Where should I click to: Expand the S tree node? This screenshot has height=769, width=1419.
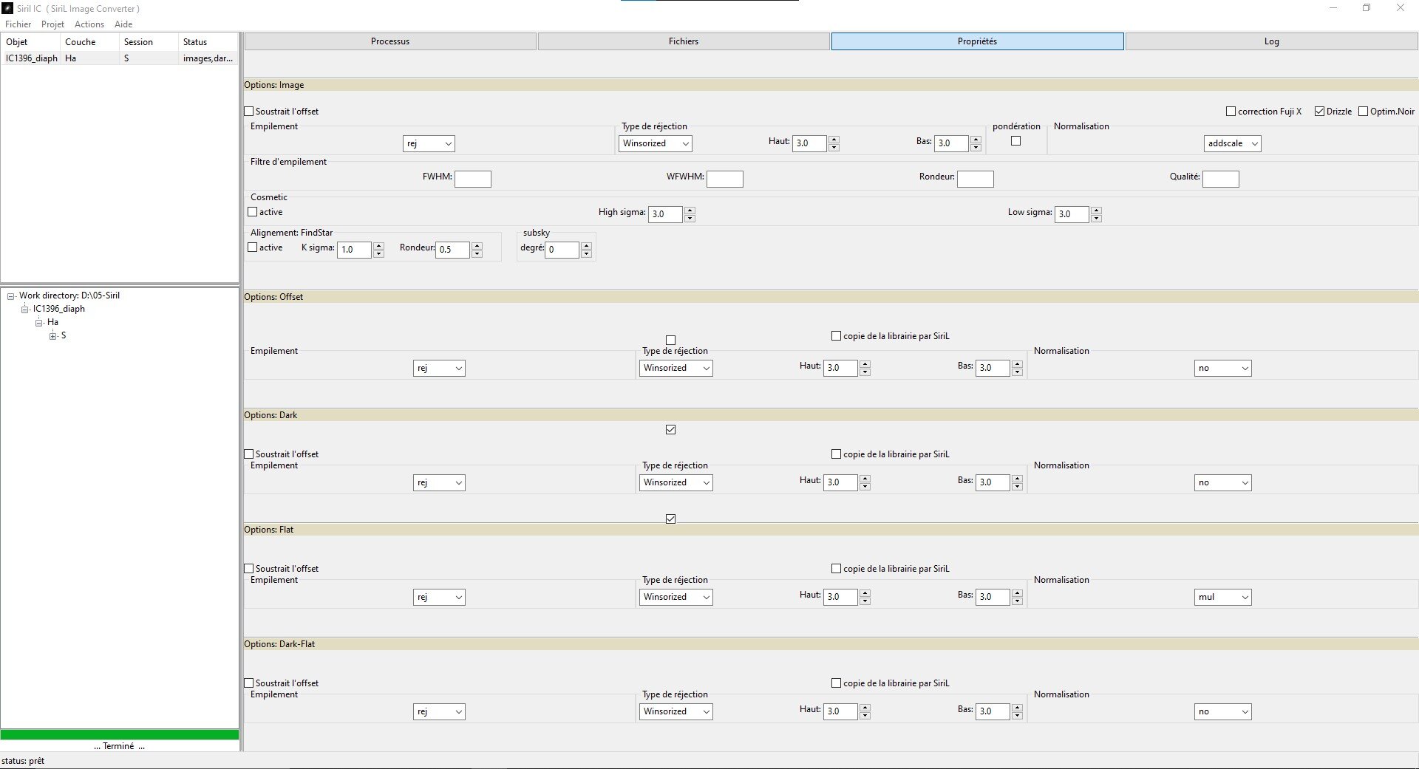[x=52, y=336]
